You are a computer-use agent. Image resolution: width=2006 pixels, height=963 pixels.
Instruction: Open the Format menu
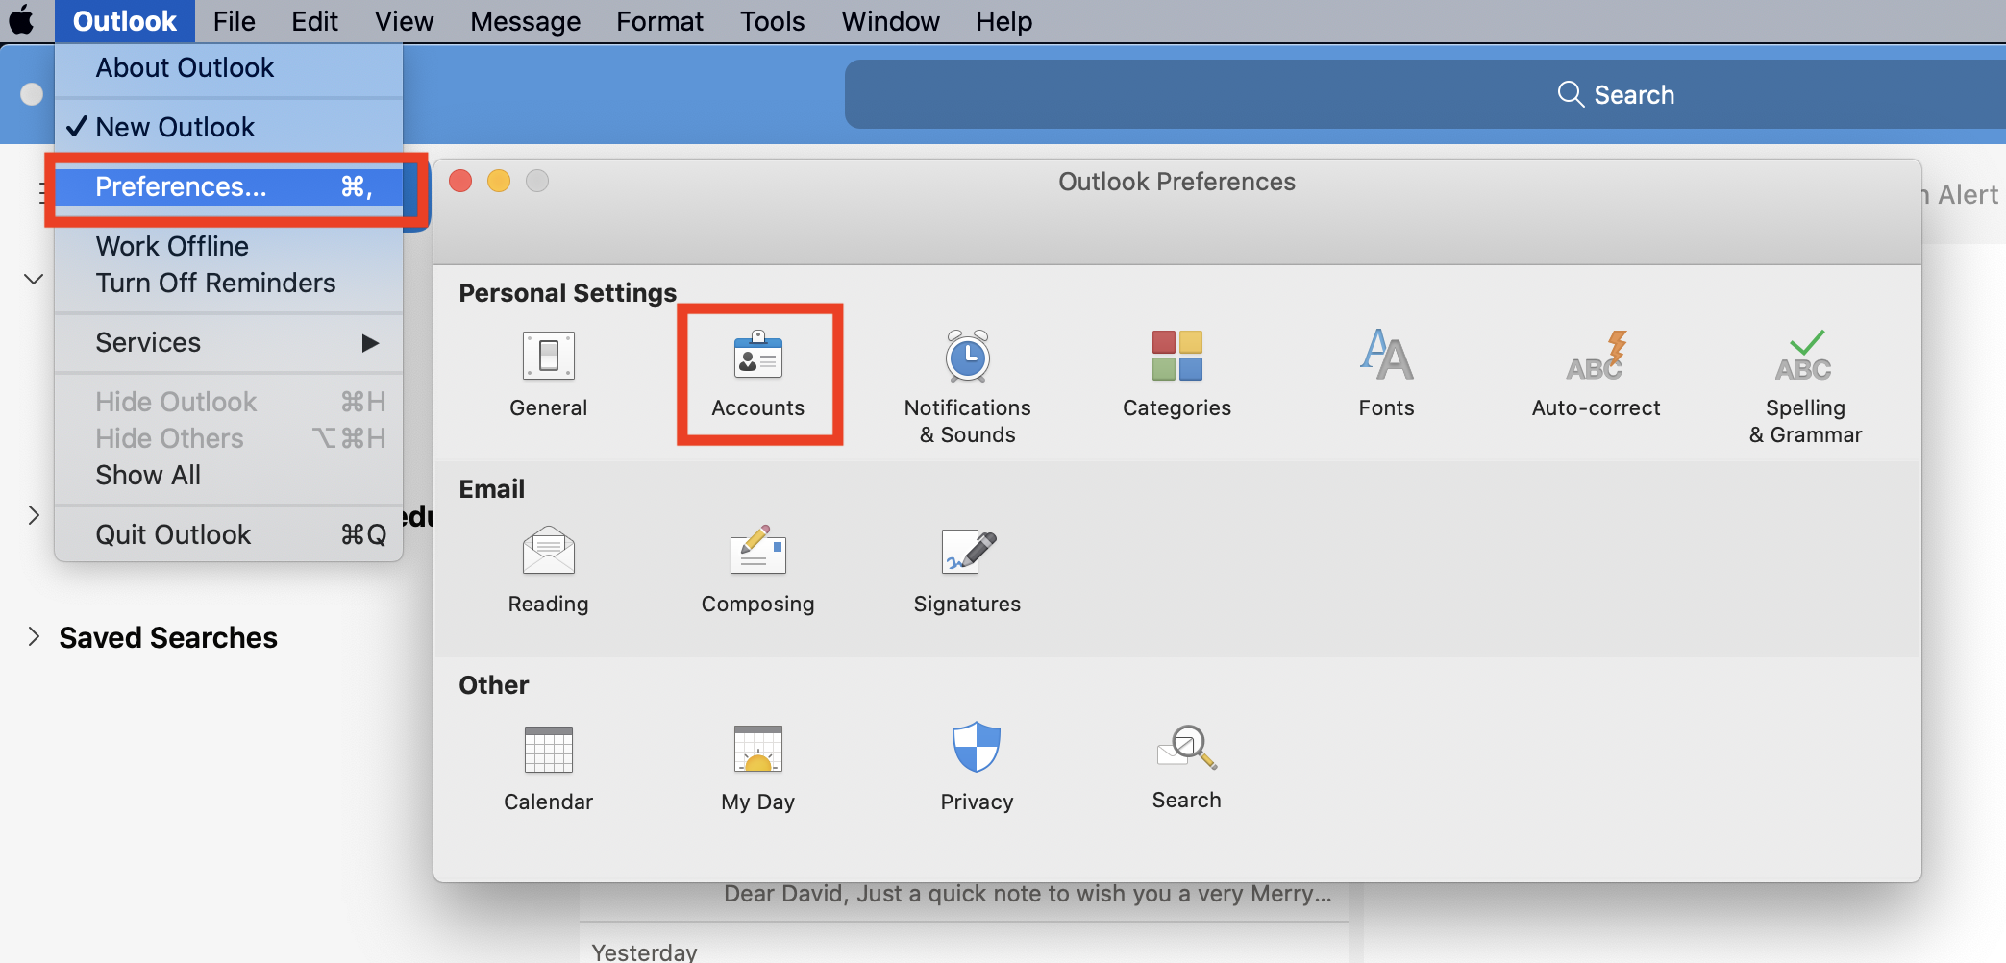click(x=659, y=20)
